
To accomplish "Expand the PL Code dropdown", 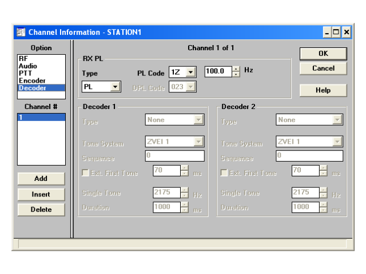I will click(x=191, y=72).
